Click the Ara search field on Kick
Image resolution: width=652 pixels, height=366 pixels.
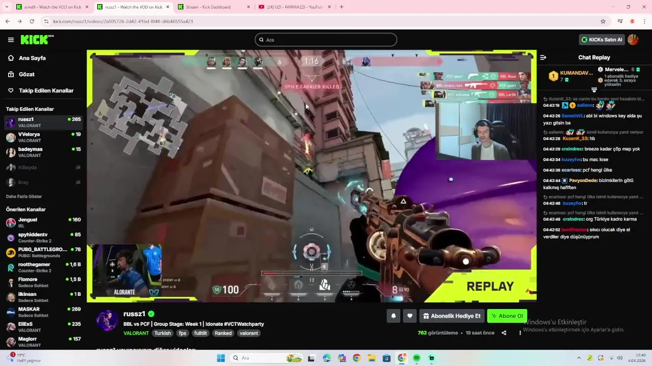326,40
